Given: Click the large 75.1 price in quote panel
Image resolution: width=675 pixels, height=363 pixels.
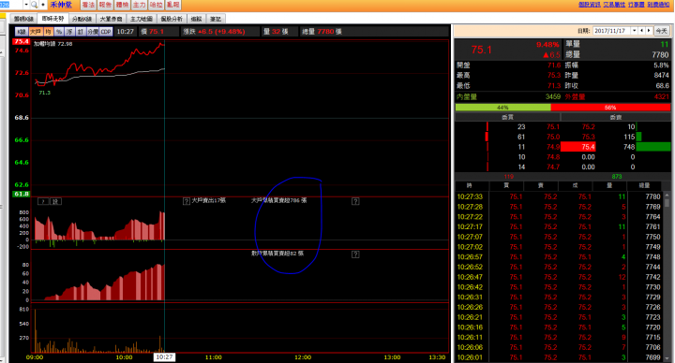Looking at the screenshot, I should click(481, 50).
